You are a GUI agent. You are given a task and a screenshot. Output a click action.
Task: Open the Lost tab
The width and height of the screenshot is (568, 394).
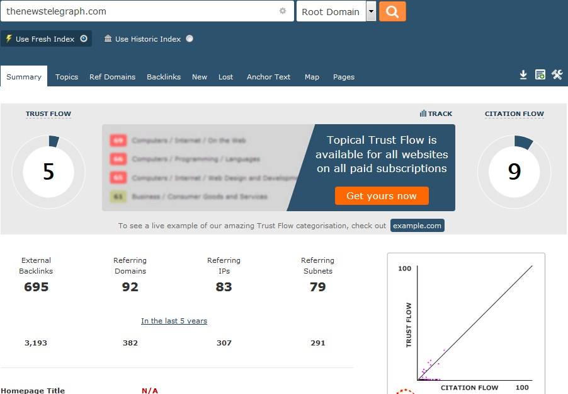pos(225,76)
